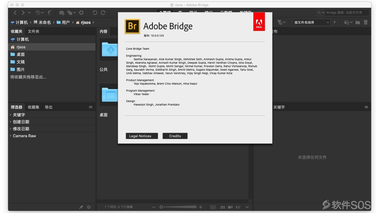Open the keywords panel hamburger menu
This screenshot has height=213, width=376.
point(366,107)
